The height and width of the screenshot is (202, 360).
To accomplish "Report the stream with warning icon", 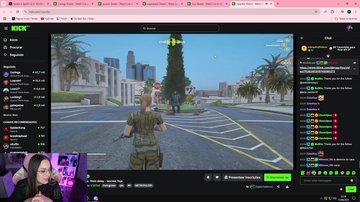I will tap(287, 187).
